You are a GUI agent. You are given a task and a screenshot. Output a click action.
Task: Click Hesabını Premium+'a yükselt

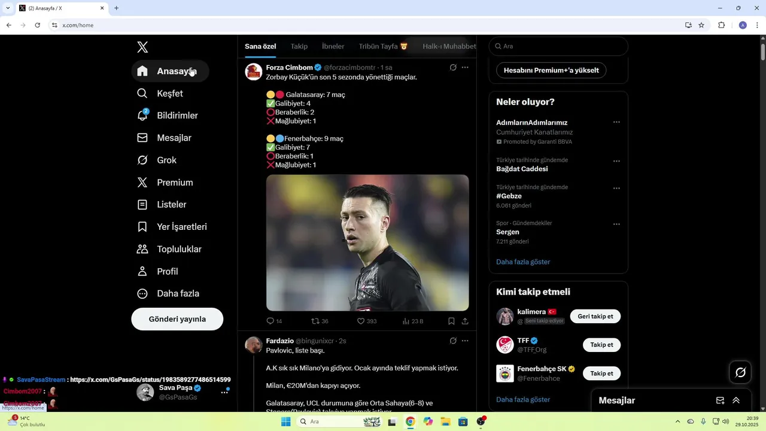tap(551, 70)
